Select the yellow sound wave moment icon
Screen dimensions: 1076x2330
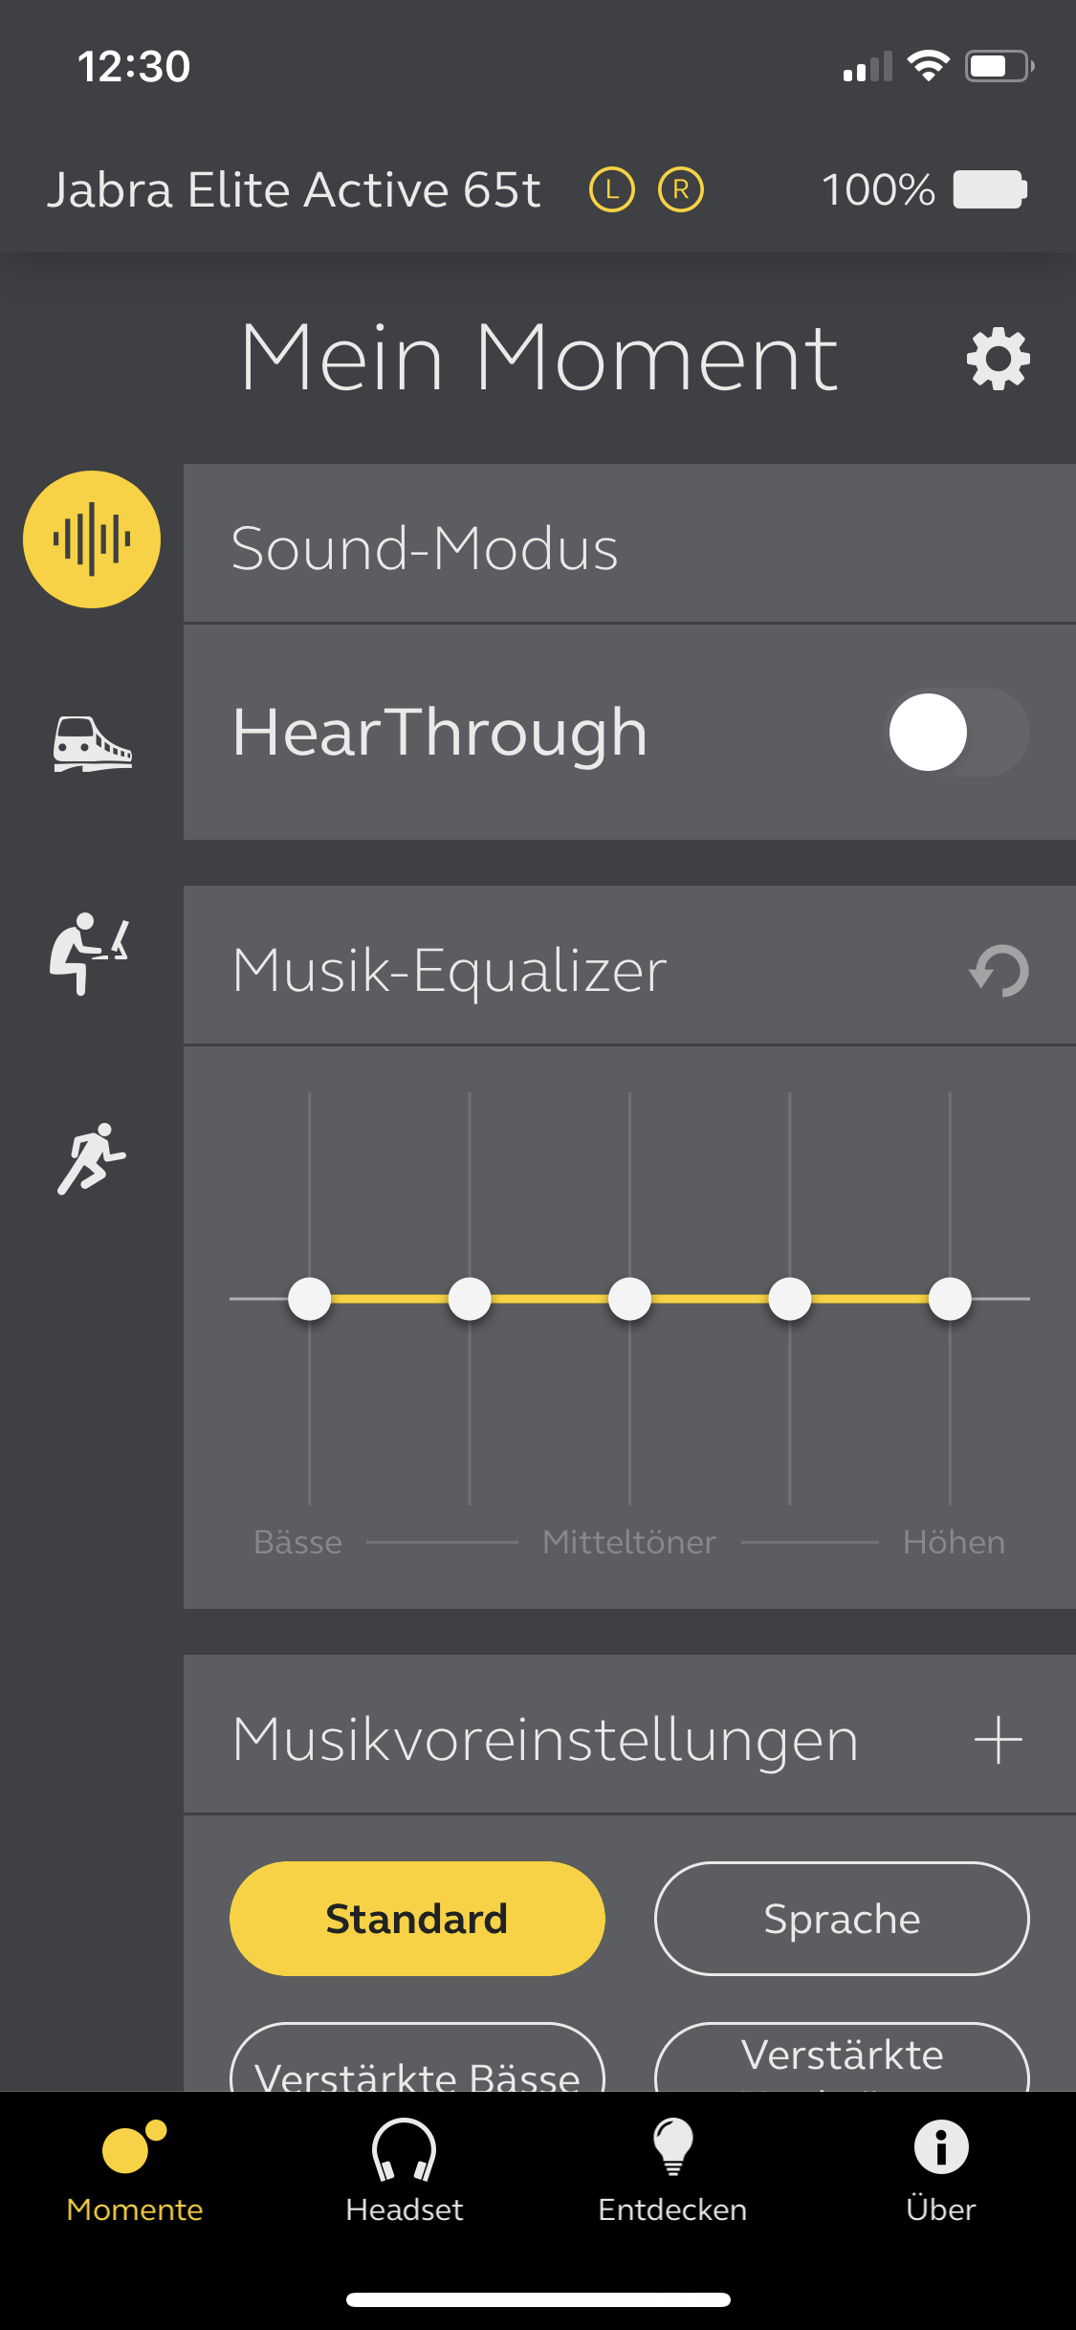[92, 539]
